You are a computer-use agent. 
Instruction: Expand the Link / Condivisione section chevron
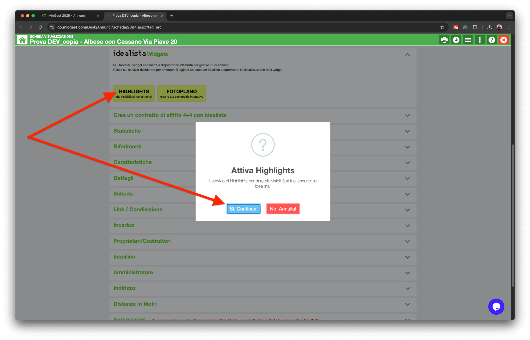[407, 210]
